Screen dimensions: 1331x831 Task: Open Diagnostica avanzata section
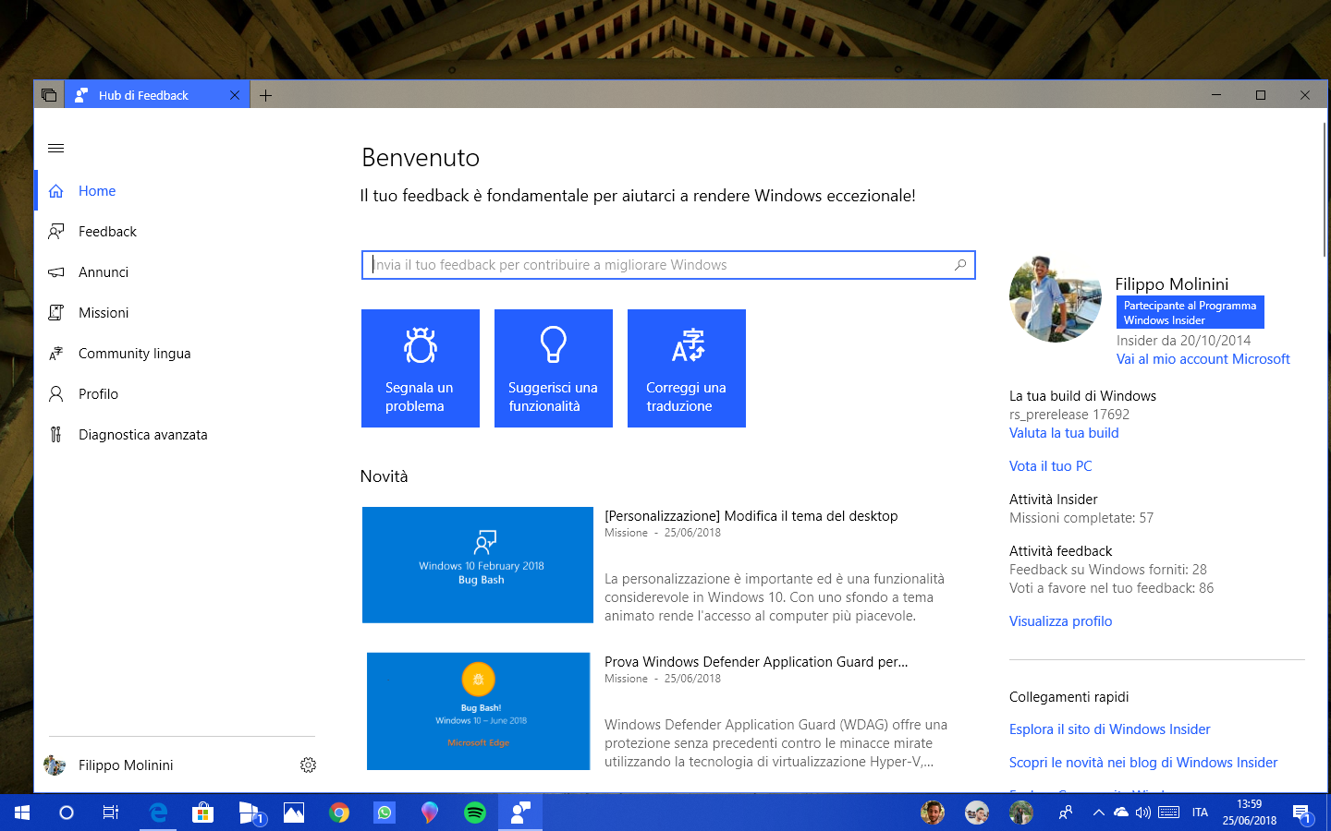[176, 434]
